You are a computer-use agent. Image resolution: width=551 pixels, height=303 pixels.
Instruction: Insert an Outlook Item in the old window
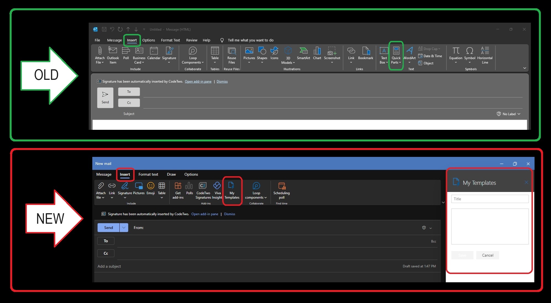click(113, 55)
